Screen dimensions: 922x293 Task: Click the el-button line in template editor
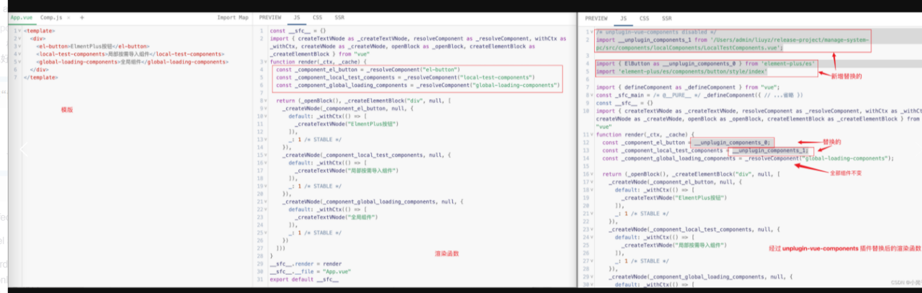93,46
